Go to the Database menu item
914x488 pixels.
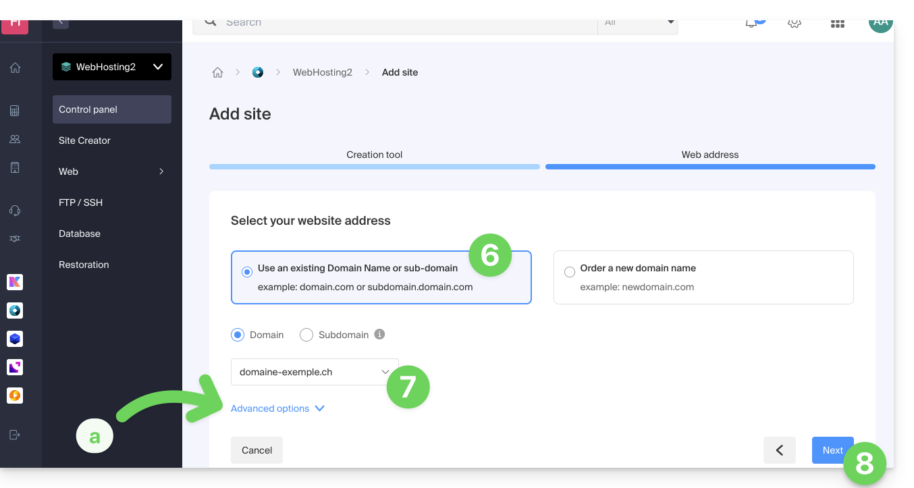tap(80, 234)
